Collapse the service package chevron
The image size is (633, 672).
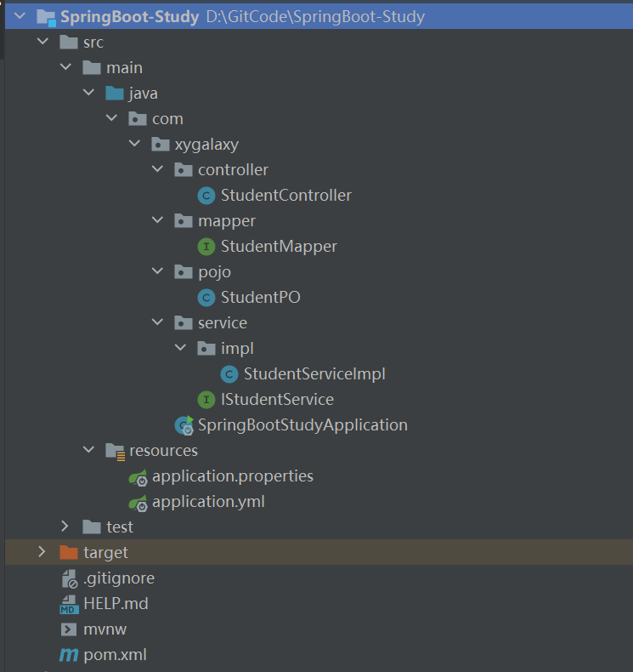point(156,323)
